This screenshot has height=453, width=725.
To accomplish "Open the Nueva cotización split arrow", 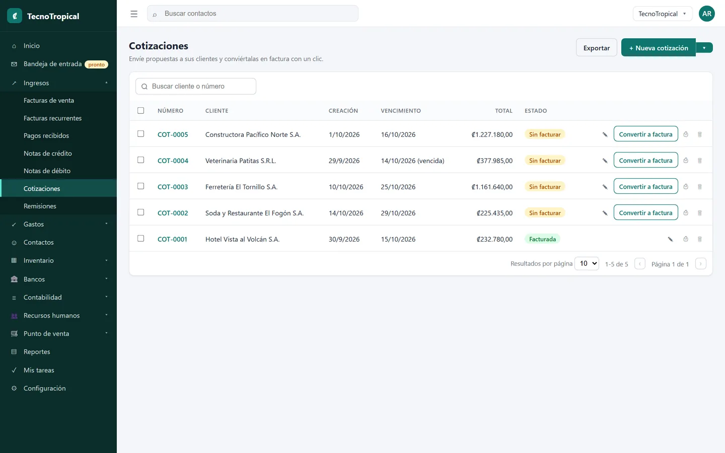I will coord(704,48).
